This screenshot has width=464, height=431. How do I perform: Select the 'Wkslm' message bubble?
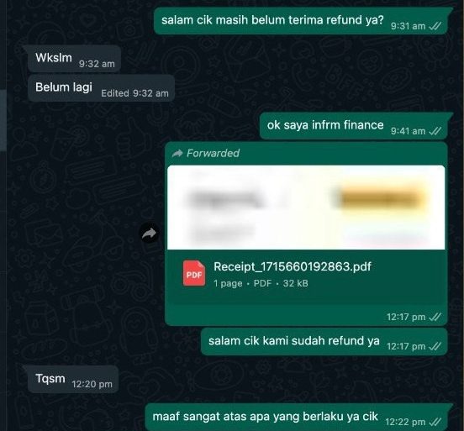point(74,59)
